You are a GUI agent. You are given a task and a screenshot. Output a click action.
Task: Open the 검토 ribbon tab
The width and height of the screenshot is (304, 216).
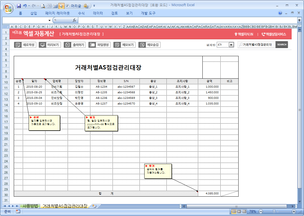[x=115, y=13]
